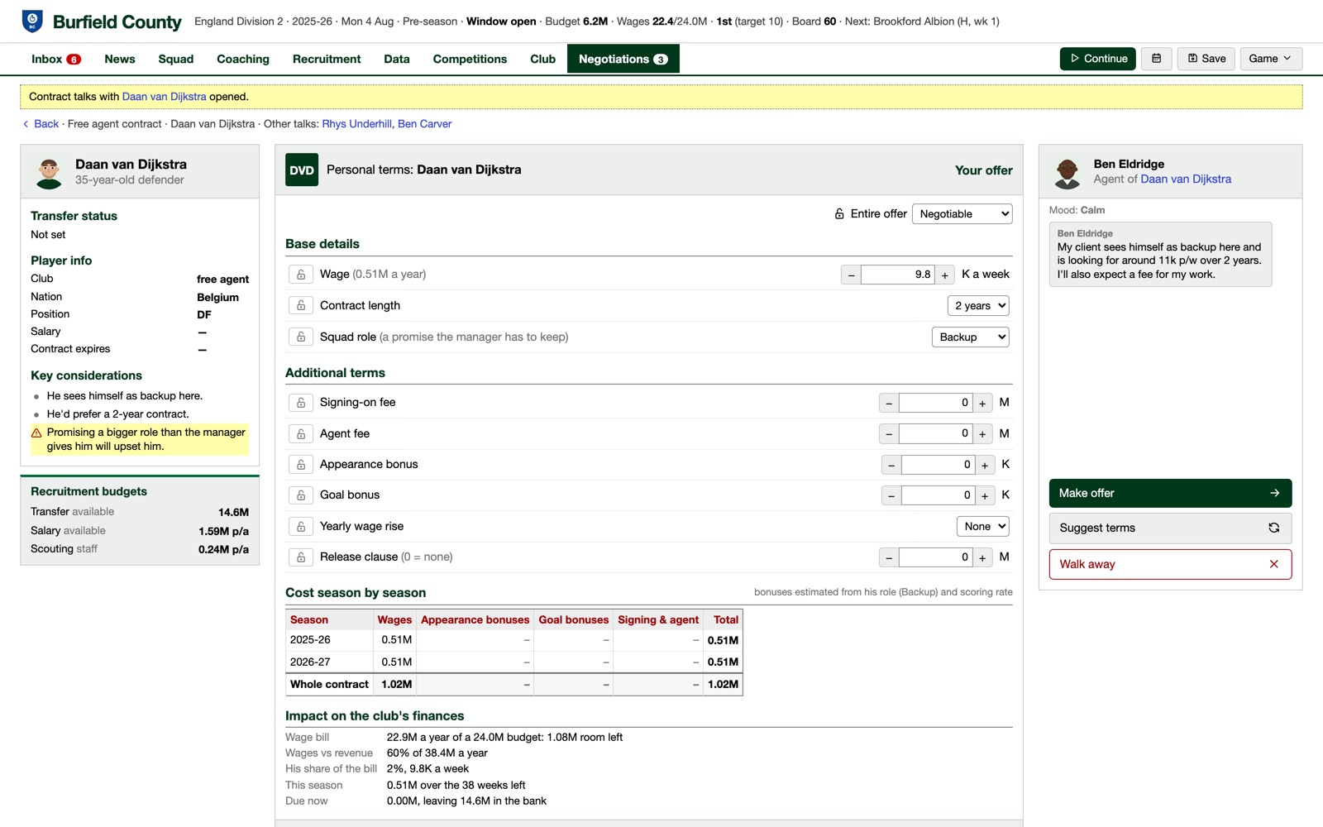
Task: Toggle the lock icon beside Wage
Action: point(301,275)
